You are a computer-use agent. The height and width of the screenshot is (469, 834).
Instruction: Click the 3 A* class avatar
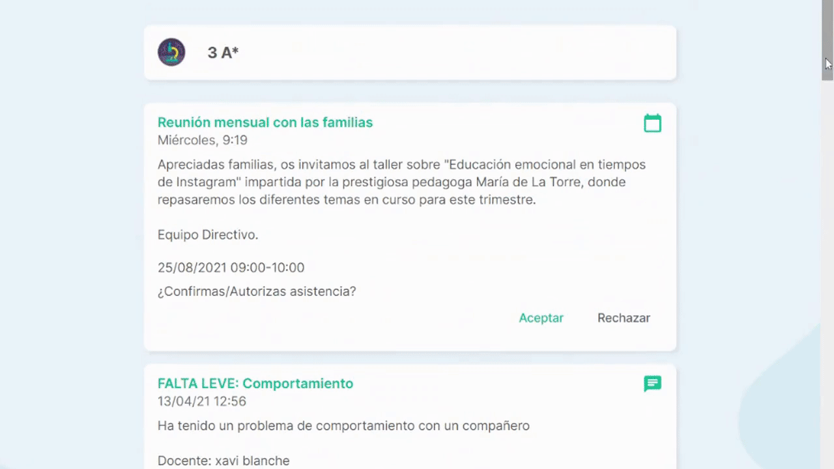171,52
